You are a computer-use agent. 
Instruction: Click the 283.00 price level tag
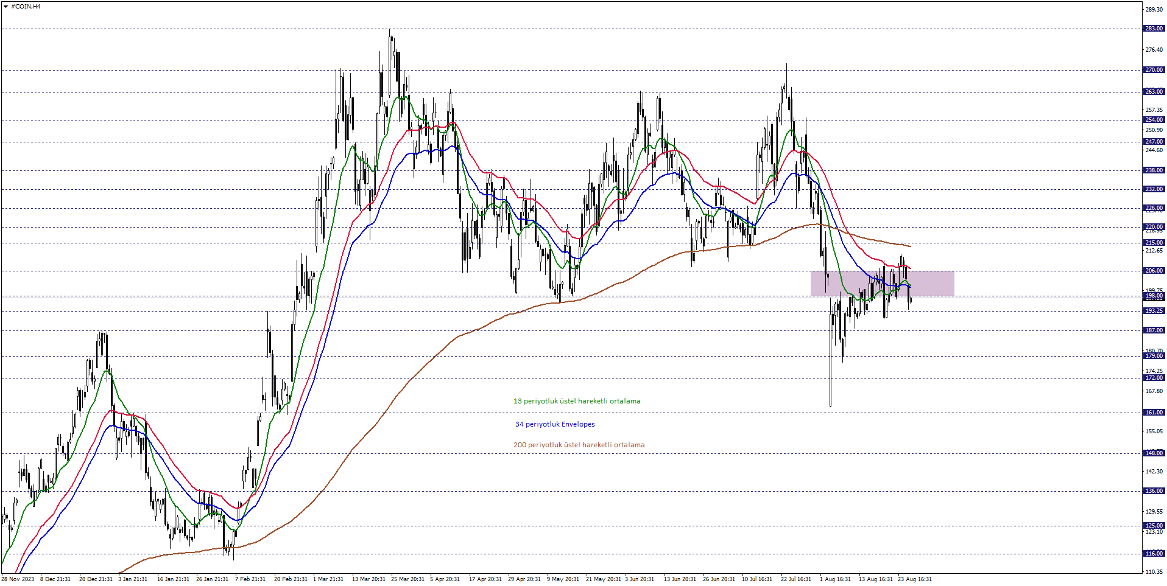coord(1154,29)
